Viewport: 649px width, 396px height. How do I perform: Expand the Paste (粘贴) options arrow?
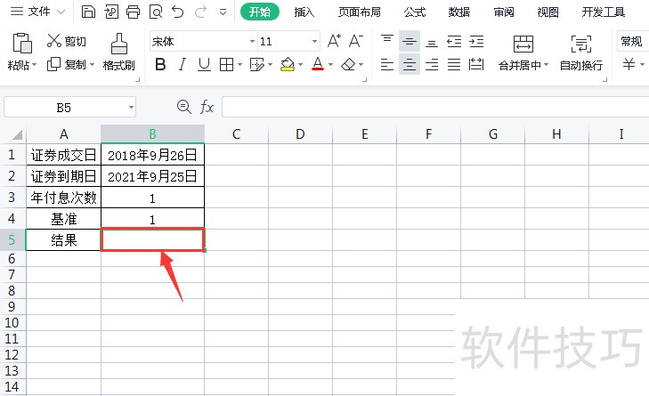pyautogui.click(x=35, y=65)
